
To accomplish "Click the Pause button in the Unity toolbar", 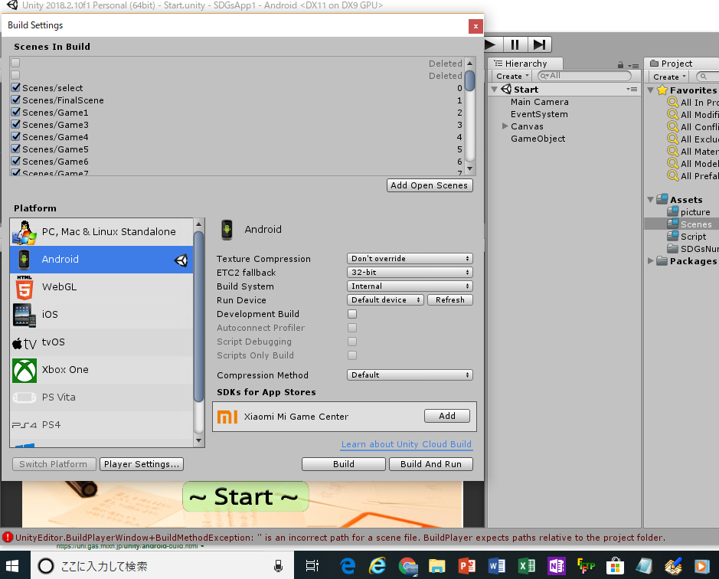I will click(515, 44).
